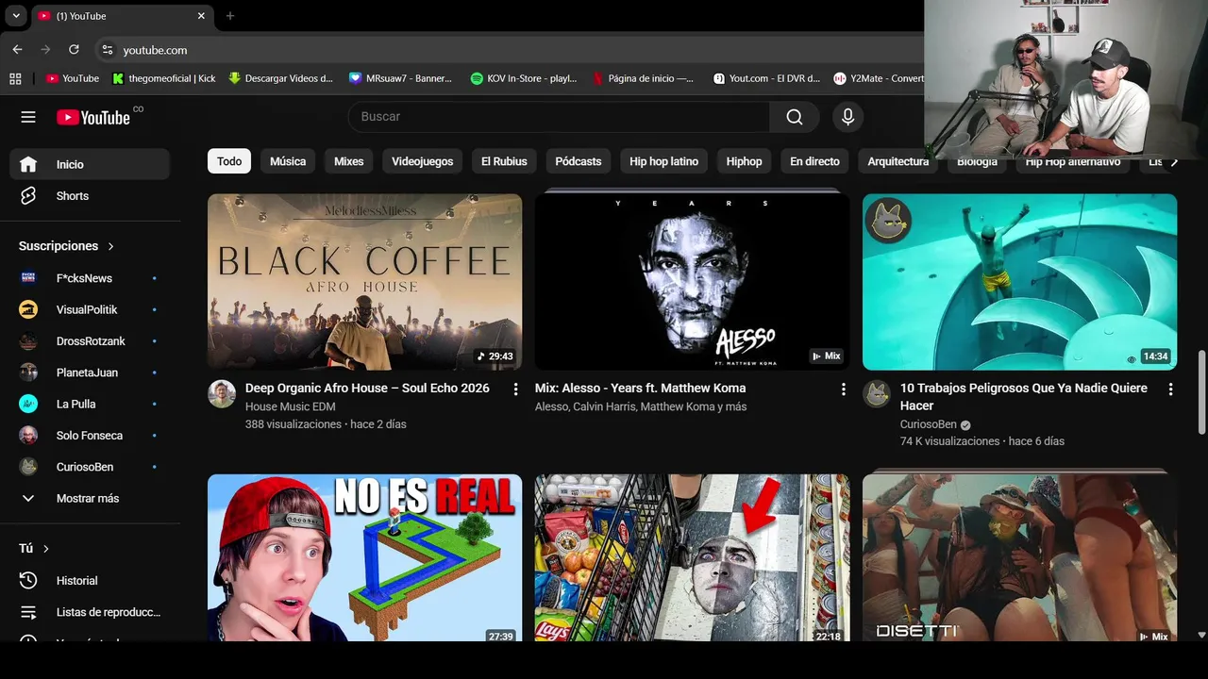1208x679 pixels.
Task: Open MRsuaw7 Banner bookmark
Action: 400,78
